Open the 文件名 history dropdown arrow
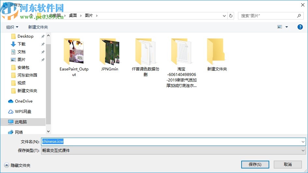The image size is (308, 173). 303,142
